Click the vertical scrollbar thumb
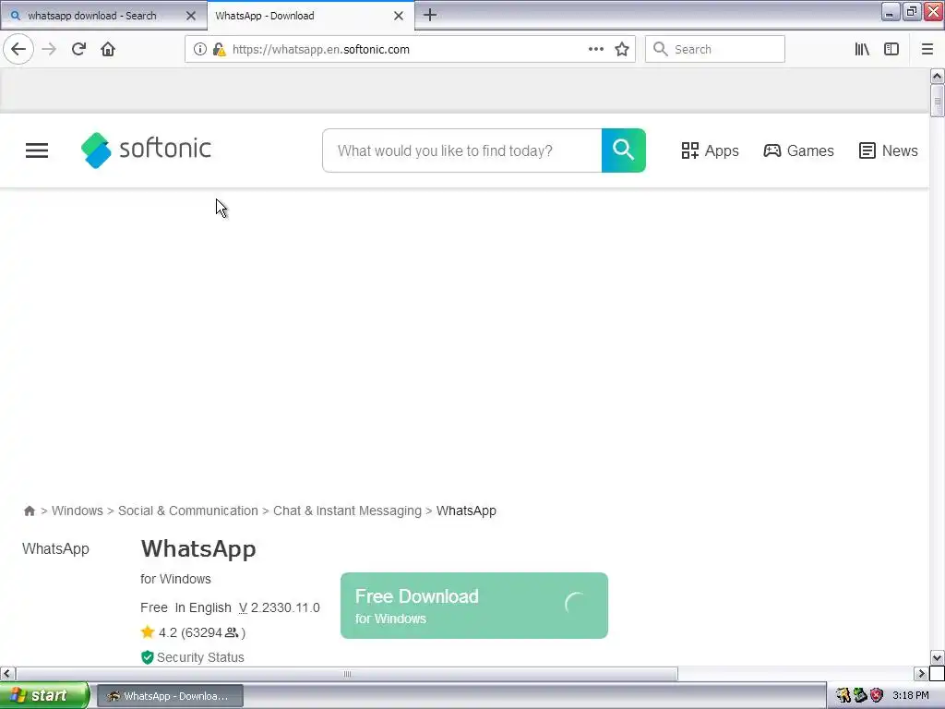 click(x=937, y=101)
